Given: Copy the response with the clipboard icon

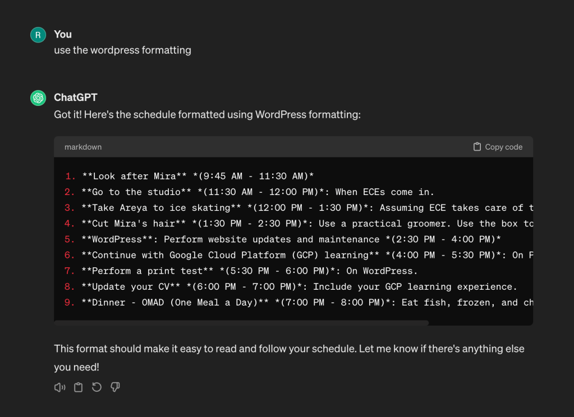Looking at the screenshot, I should [x=79, y=387].
